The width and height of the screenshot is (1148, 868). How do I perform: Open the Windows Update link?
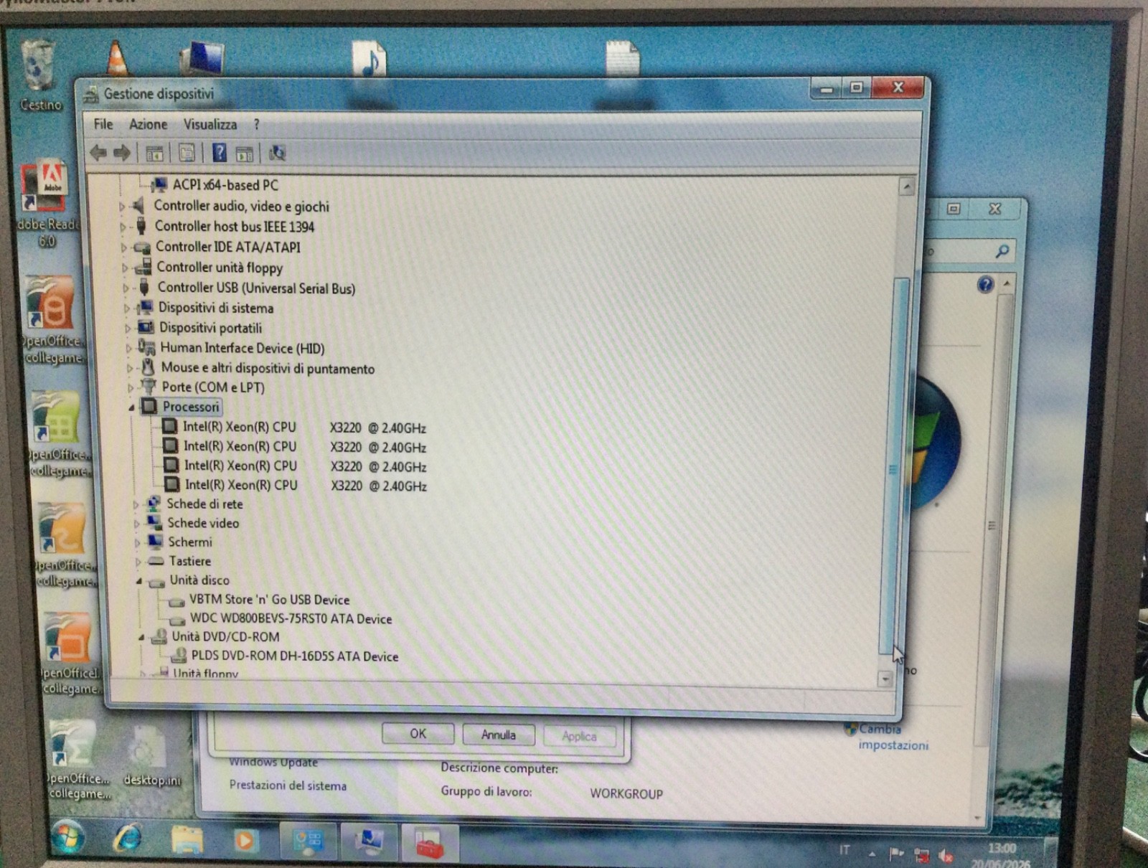[273, 762]
